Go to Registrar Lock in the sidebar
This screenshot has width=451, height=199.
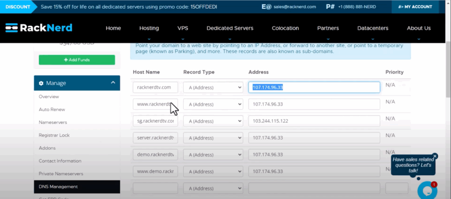pos(54,135)
